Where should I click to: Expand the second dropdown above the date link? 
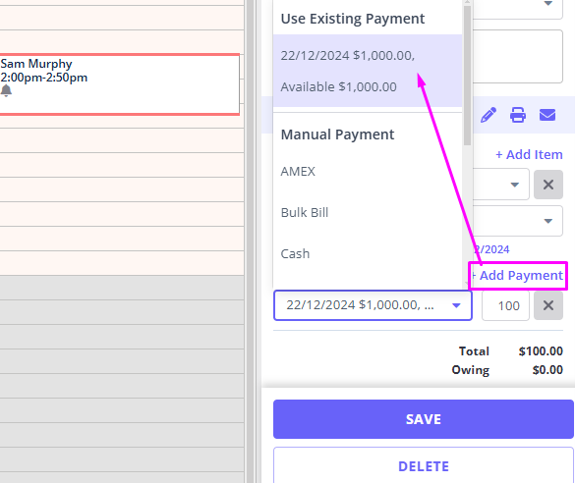(518, 221)
